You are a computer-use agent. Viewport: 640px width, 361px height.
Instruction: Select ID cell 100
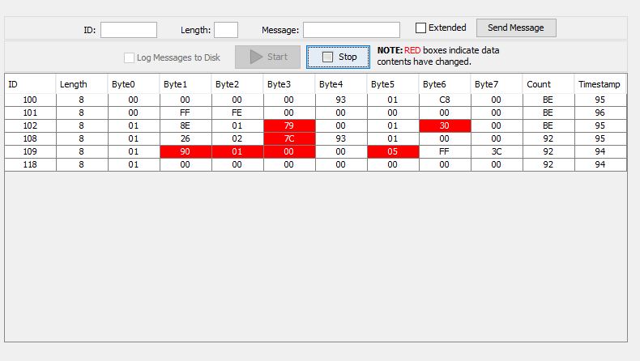coord(30,100)
